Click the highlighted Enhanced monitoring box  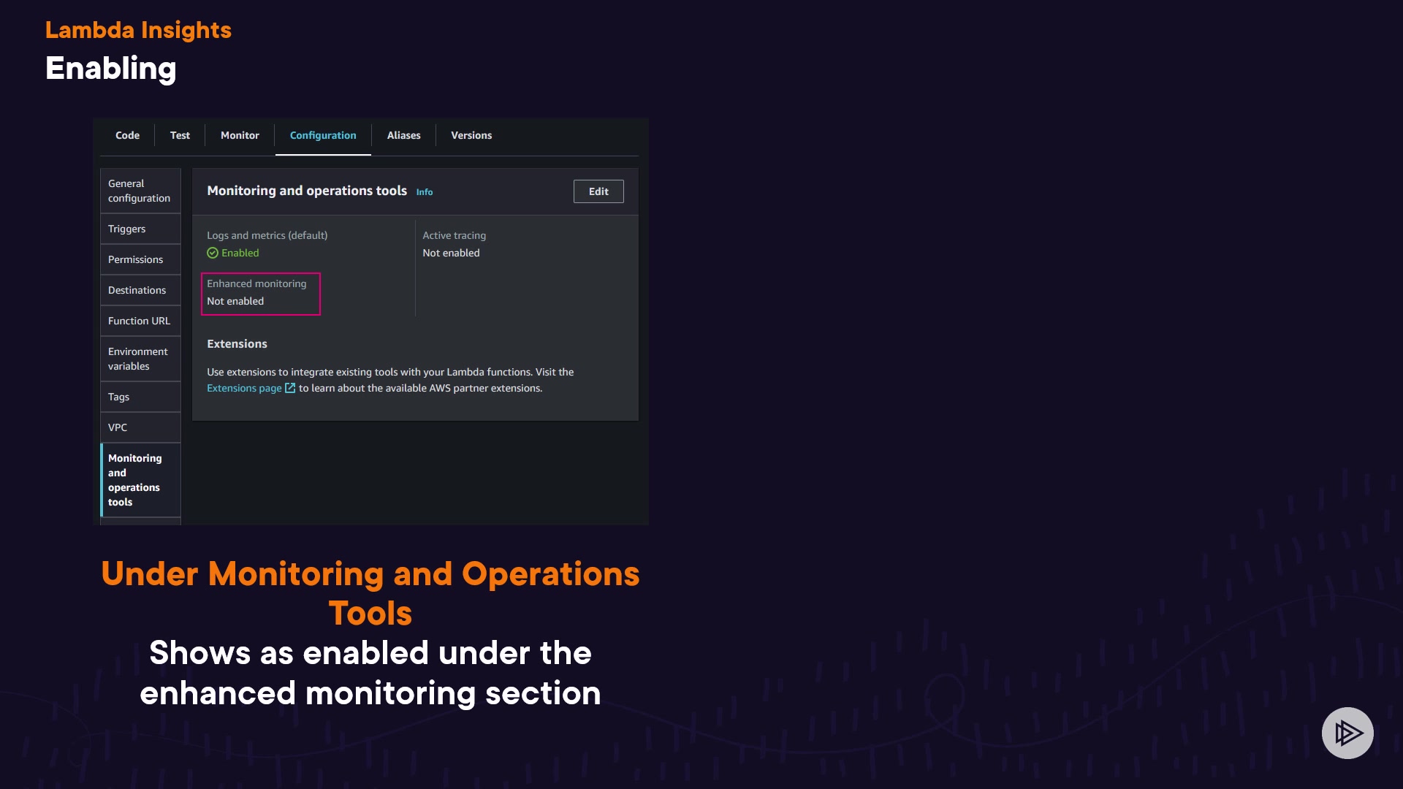pyautogui.click(x=260, y=293)
